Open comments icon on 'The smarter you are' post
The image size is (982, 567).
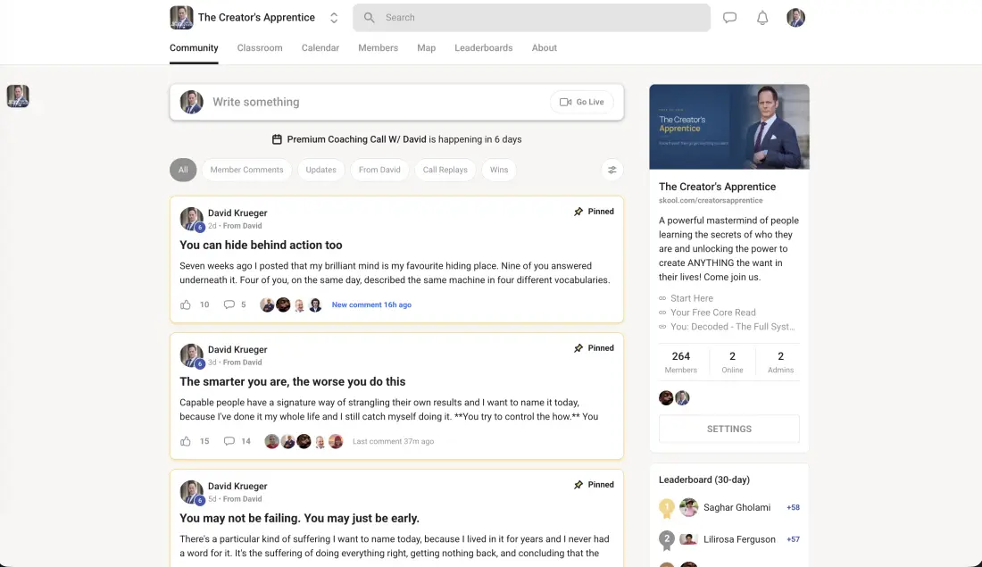click(229, 441)
